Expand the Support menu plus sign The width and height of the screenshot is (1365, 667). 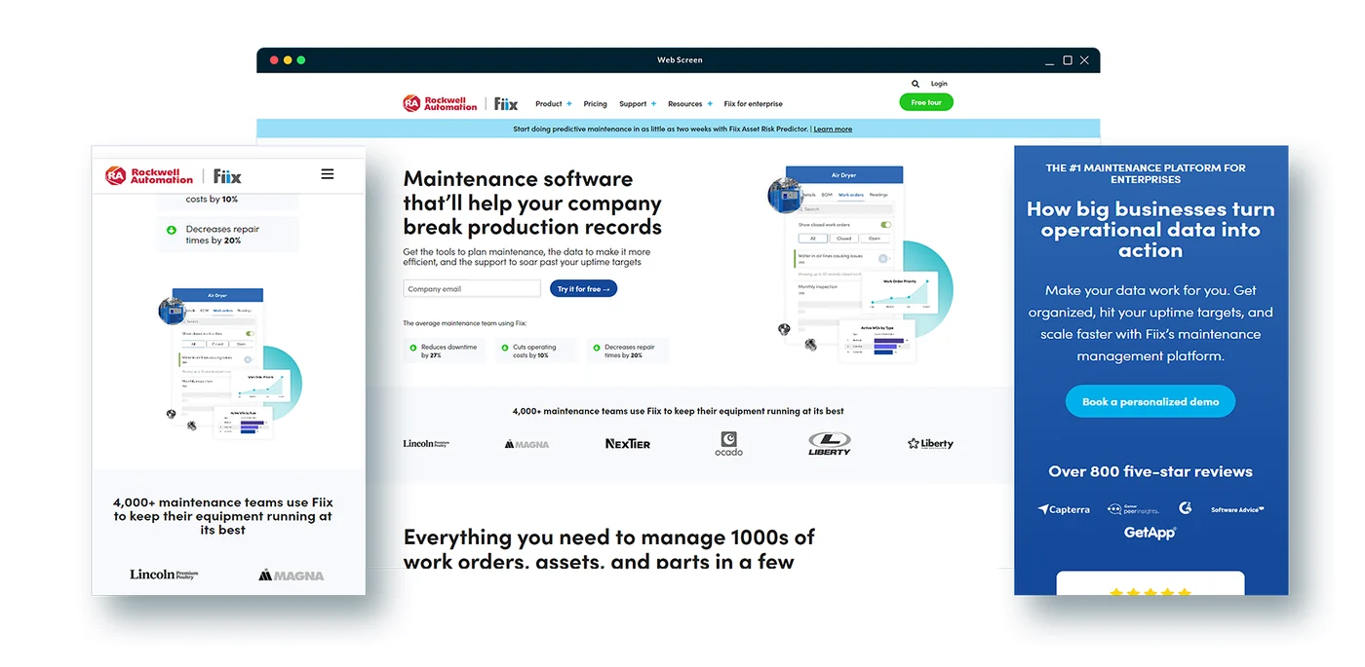(653, 103)
